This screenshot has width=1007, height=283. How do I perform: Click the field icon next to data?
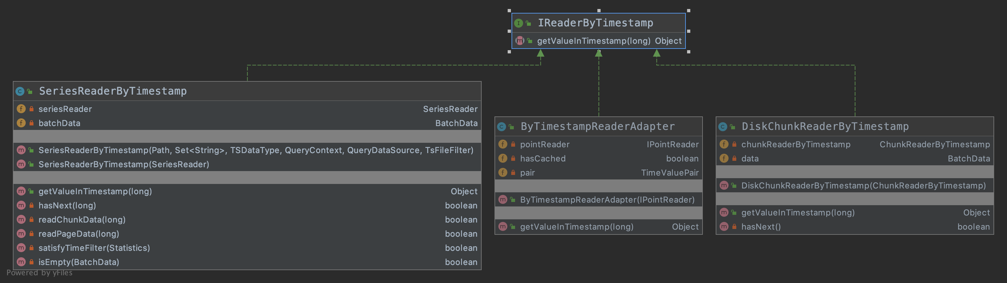coord(724,158)
